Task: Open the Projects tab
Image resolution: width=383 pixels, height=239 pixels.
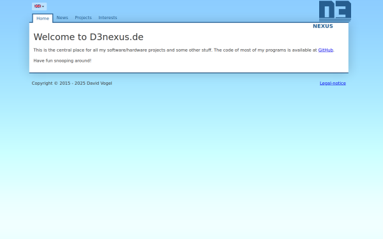Action: pos(83,18)
